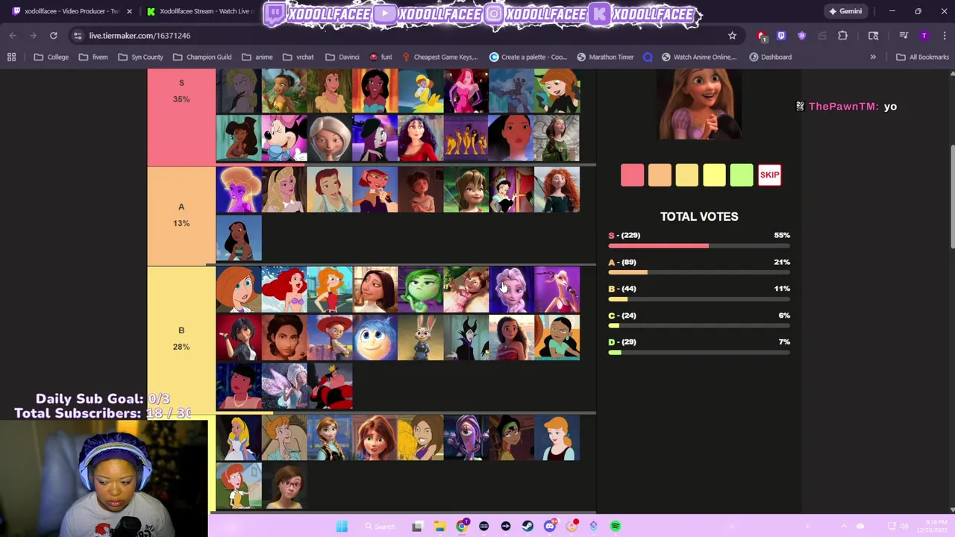Image resolution: width=955 pixels, height=537 pixels.
Task: Select the Ariel thumbnail in B tier
Action: [x=284, y=289]
